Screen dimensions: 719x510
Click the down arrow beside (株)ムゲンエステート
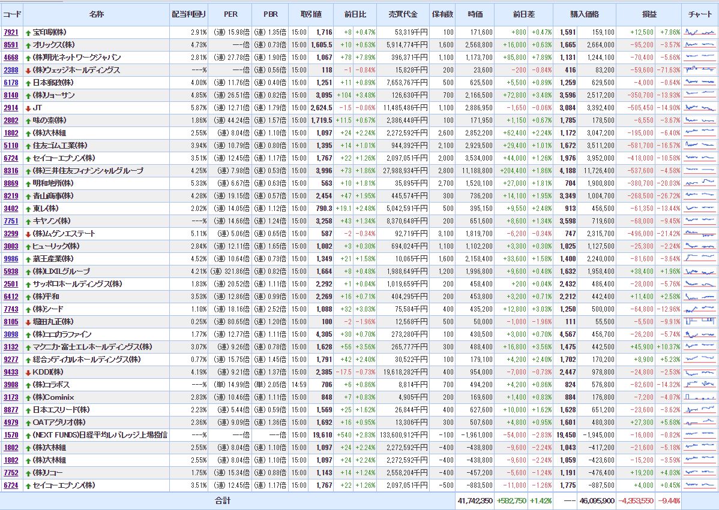(x=28, y=234)
